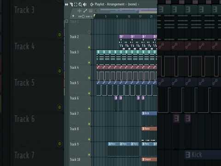The width and height of the screenshot is (221, 166).
Task: Select the Bass clip on Track 8
Action: point(149,129)
